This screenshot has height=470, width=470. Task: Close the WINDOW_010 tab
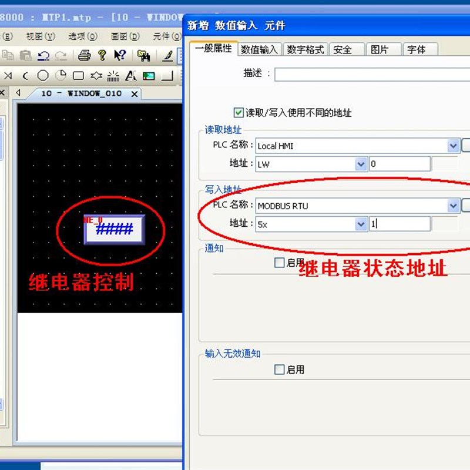(x=135, y=94)
